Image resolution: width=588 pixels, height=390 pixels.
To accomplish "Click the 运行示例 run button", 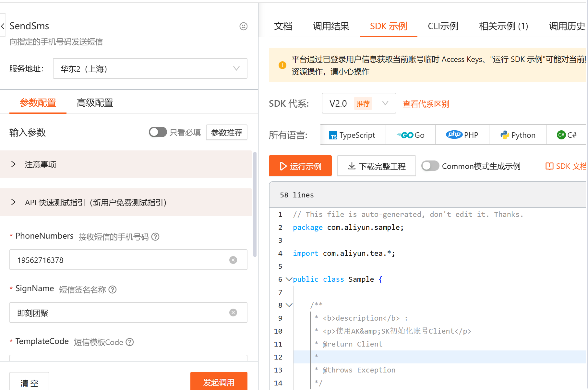I will 300,166.
